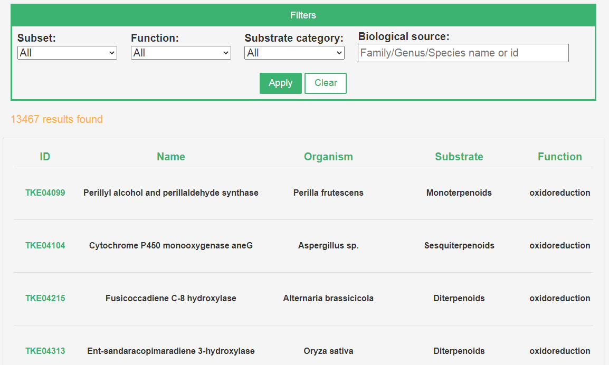Open entry TKE04104 link
Screen dimensions: 609x365
point(45,246)
